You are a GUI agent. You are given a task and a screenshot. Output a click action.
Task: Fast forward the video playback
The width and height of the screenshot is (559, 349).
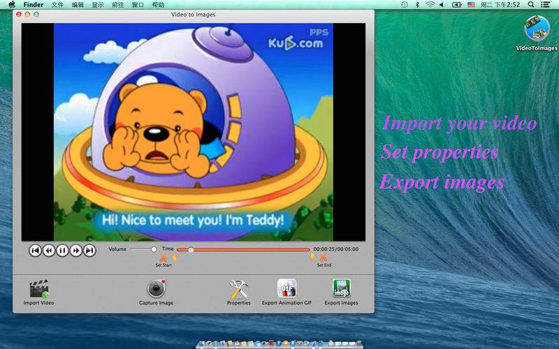point(76,251)
